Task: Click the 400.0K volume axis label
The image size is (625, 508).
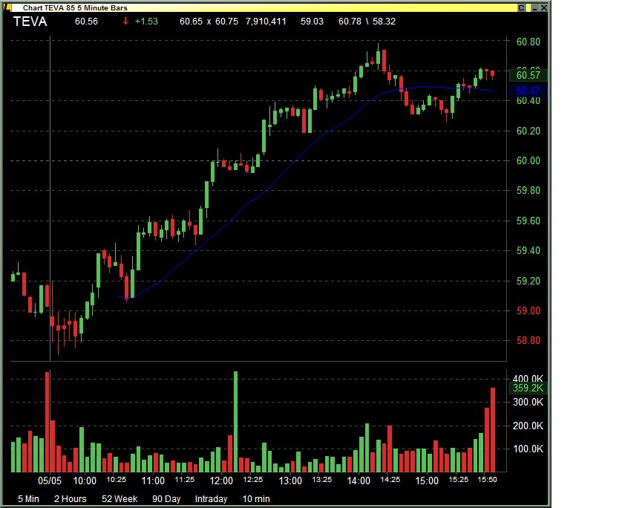Action: 528,379
